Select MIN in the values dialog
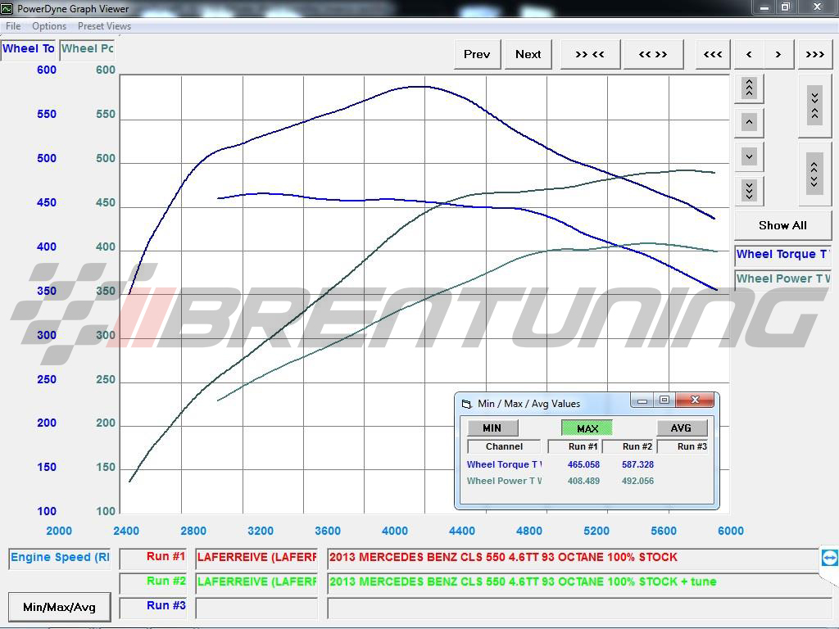839x629 pixels. coord(492,428)
